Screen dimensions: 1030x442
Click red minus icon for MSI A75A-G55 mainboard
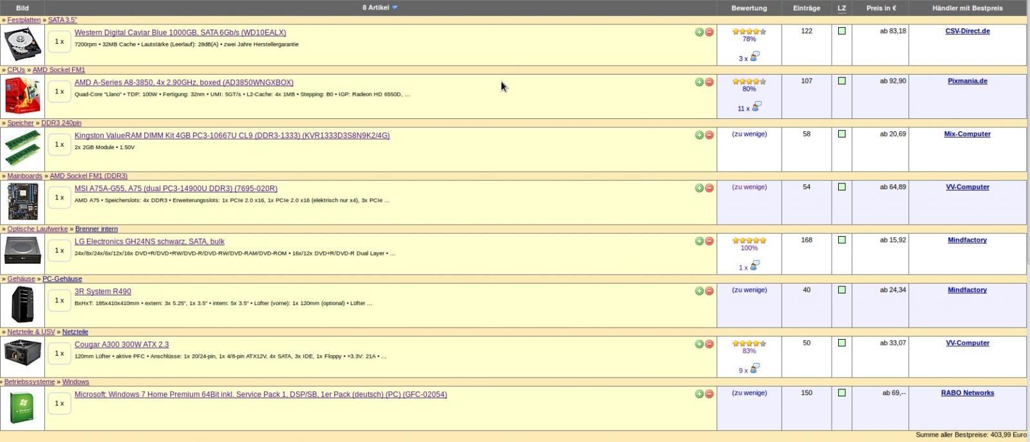709,189
